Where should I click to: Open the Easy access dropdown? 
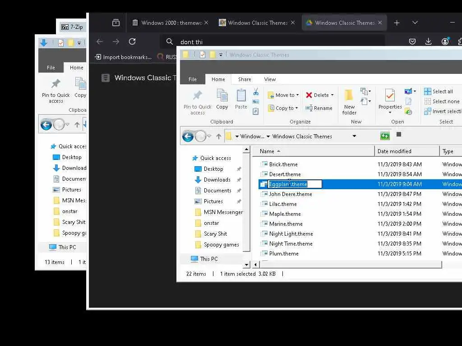[x=365, y=101]
